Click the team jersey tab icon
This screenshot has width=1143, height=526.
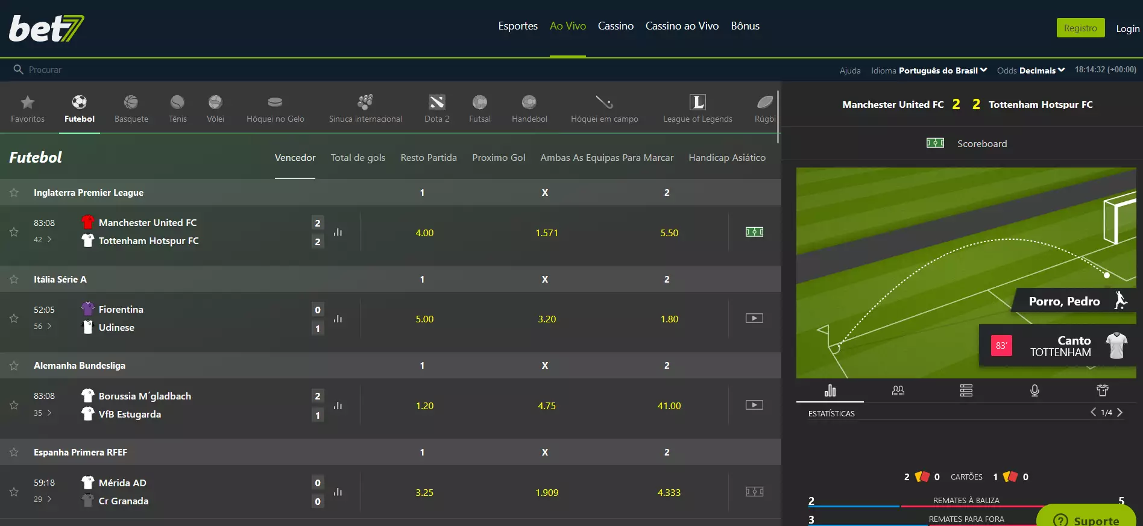click(x=1102, y=390)
